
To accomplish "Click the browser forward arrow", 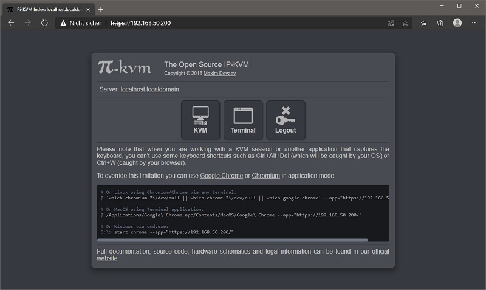I will (27, 23).
